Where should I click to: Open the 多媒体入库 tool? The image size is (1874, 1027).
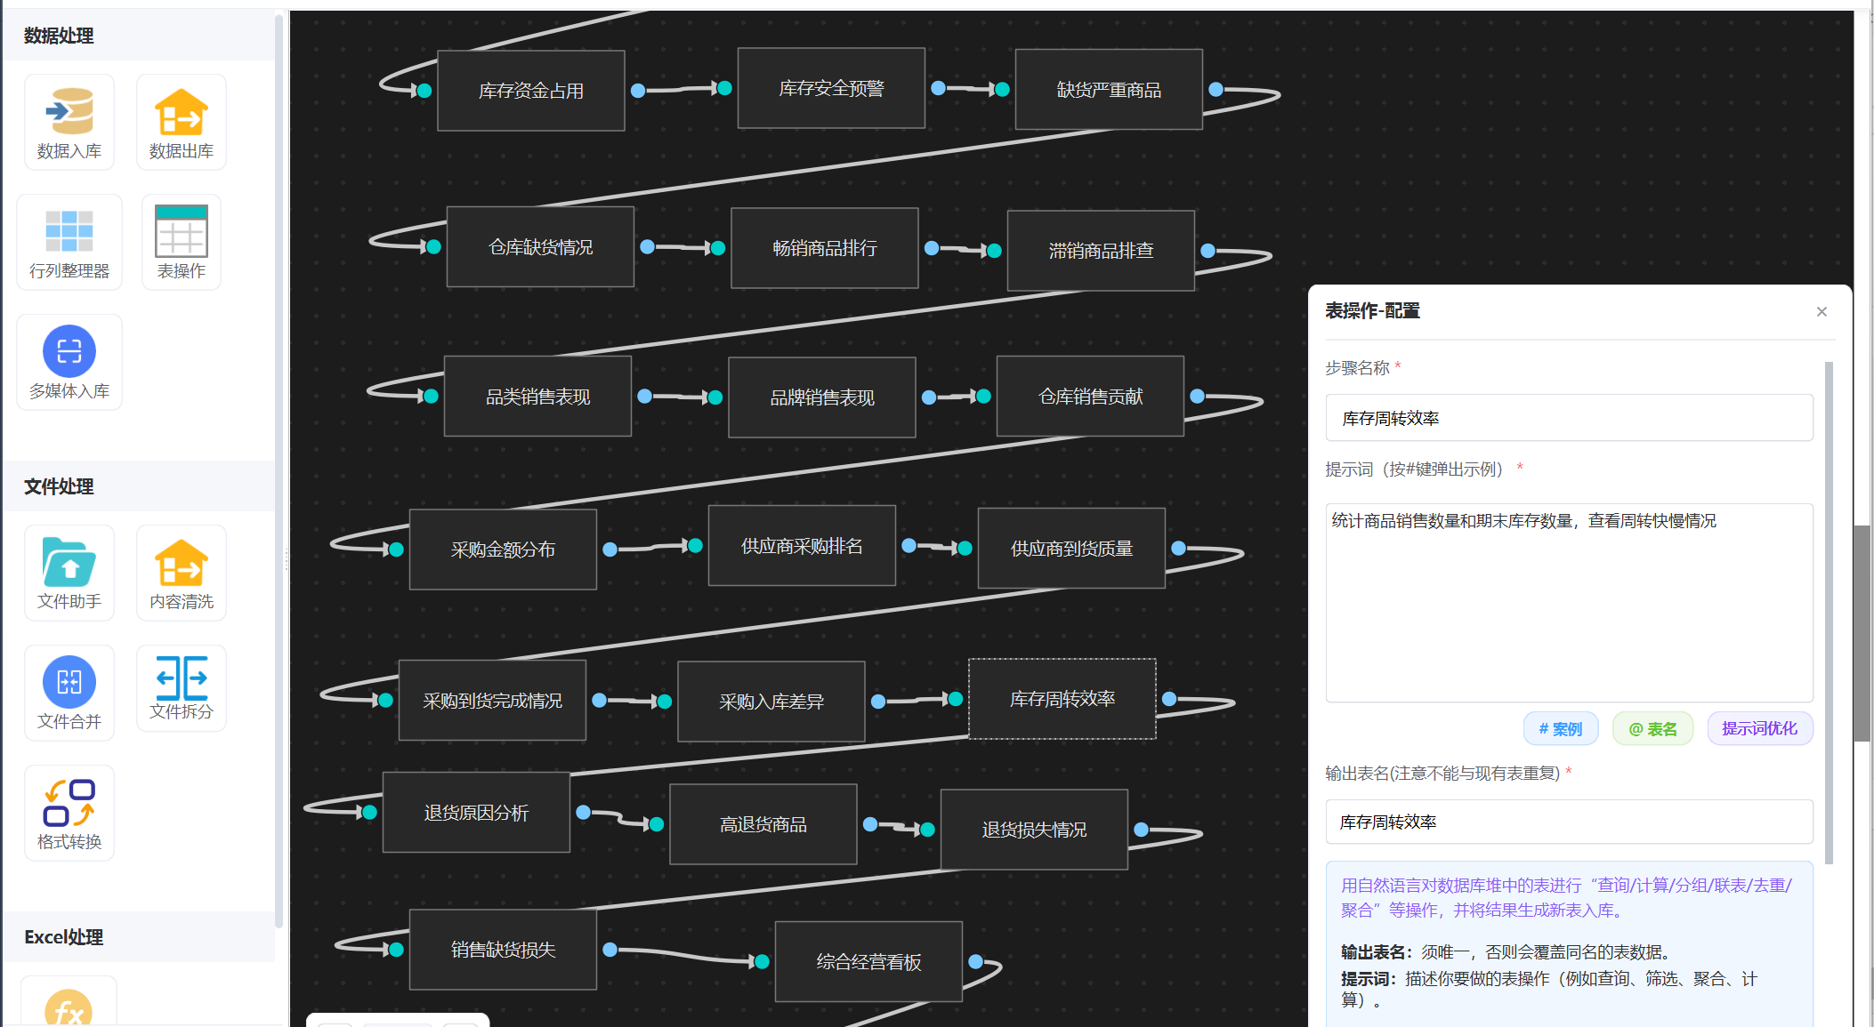[69, 352]
